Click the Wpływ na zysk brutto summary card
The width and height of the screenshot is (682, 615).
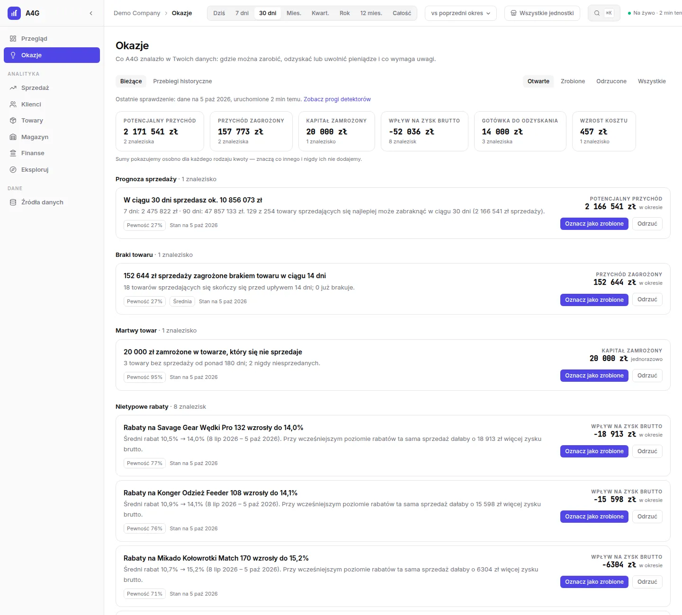point(424,132)
